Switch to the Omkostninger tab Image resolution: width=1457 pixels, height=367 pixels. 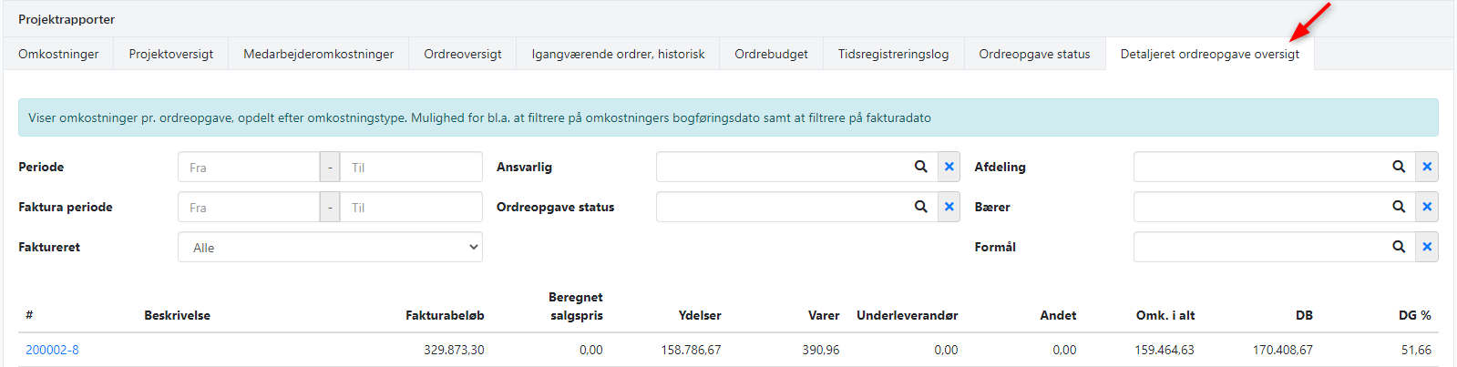coord(58,54)
